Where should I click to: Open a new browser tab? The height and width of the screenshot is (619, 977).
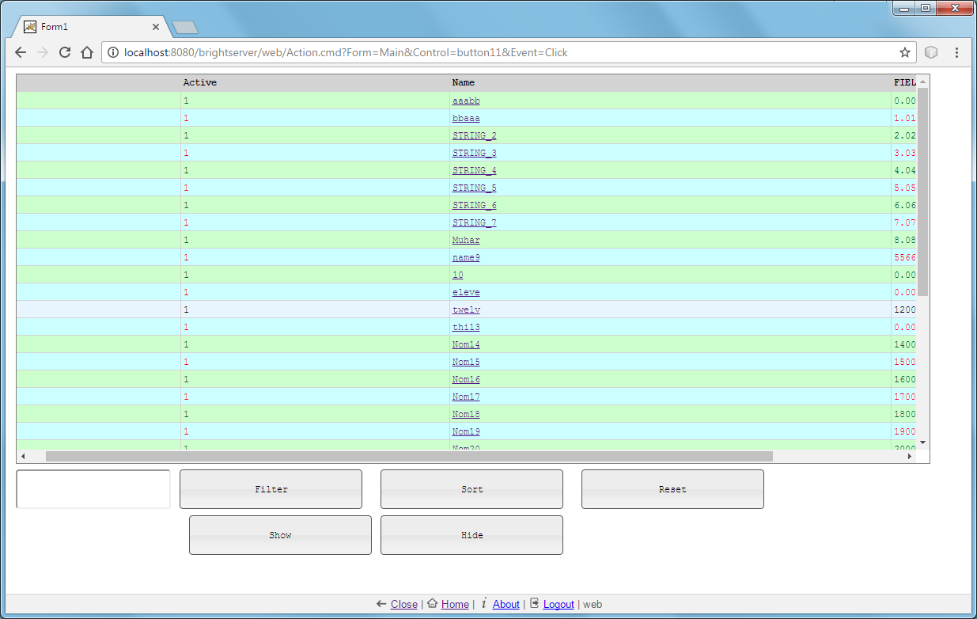(x=185, y=28)
